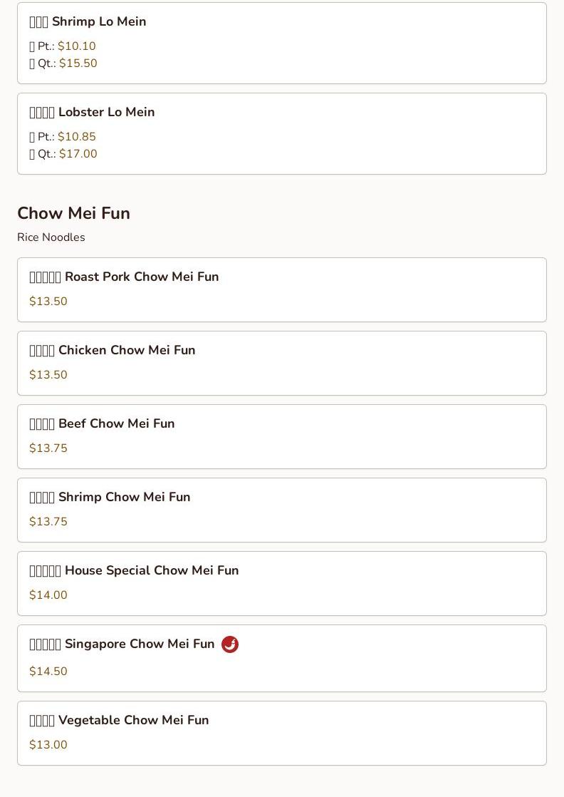The image size is (564, 797).
Task: Select the Shrimp Chow Mei Fun item
Action: (110, 498)
